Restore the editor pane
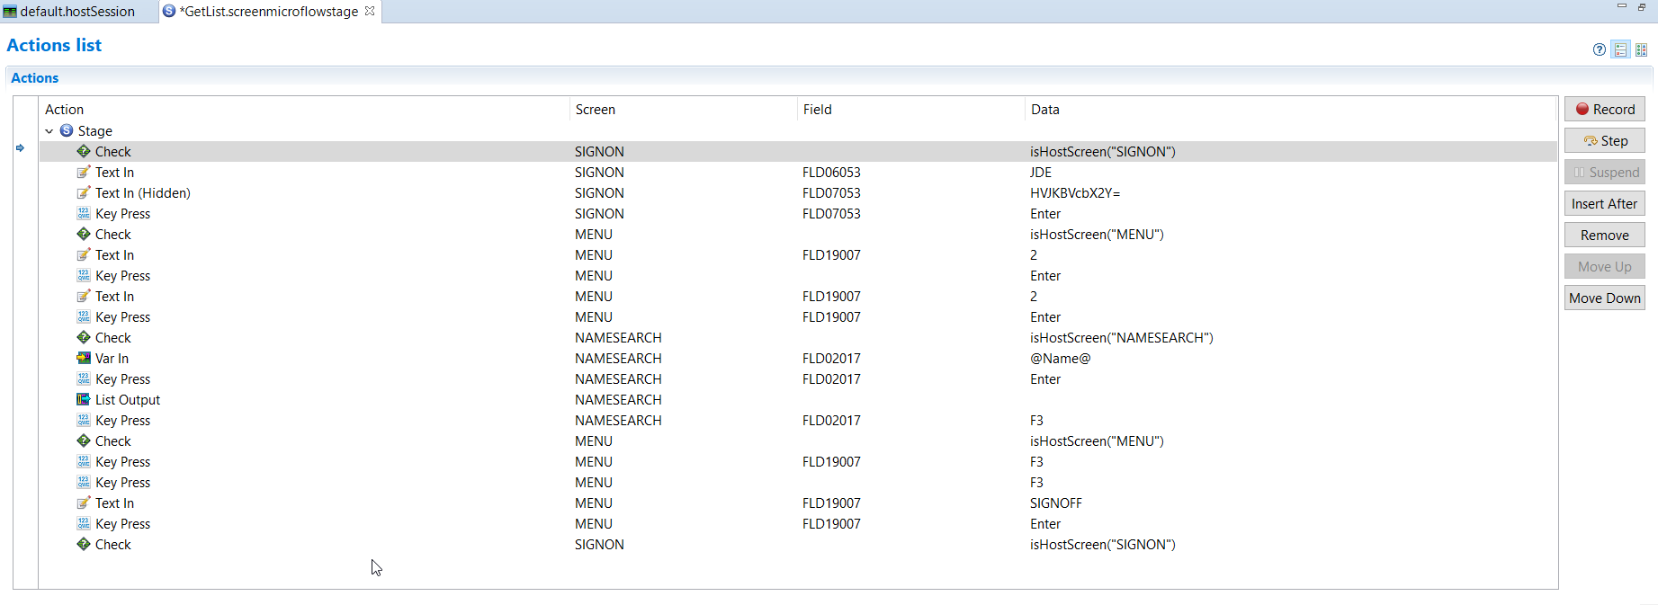 1642,7
